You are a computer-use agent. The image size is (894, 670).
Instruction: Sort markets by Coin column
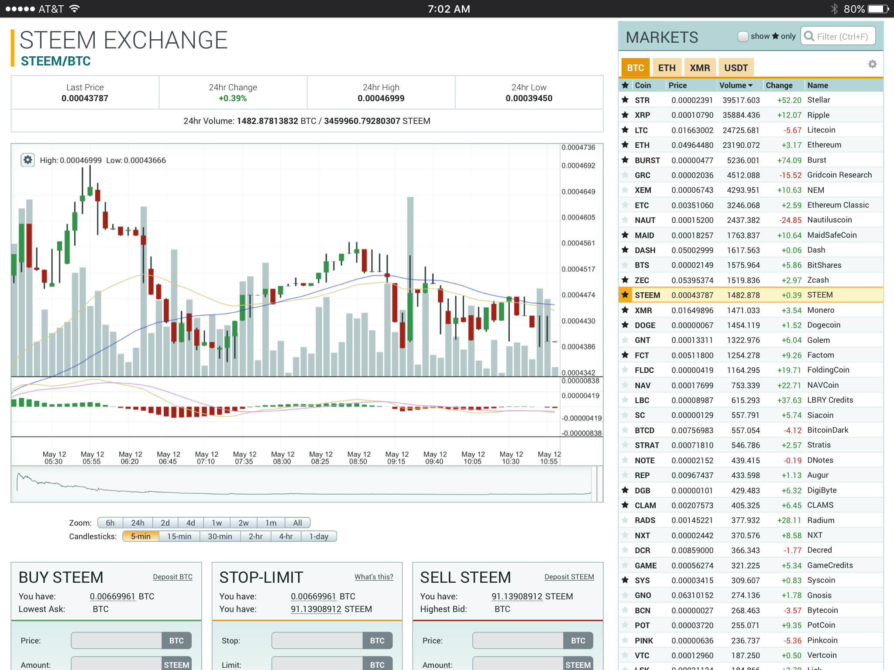[x=643, y=85]
